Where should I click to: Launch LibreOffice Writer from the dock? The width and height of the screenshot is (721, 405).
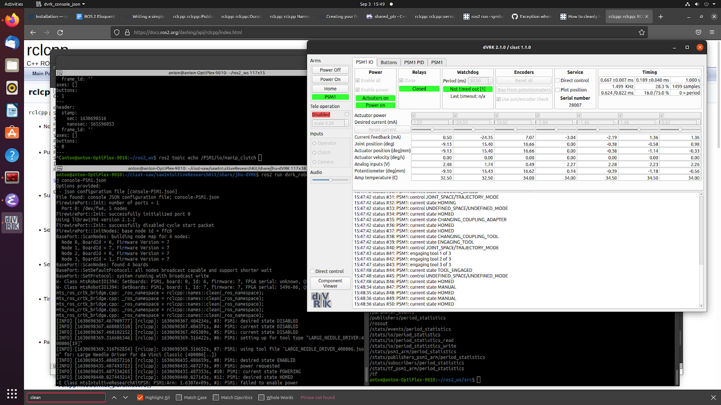click(12, 110)
